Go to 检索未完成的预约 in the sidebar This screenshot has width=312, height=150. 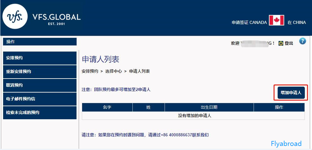pos(40,112)
